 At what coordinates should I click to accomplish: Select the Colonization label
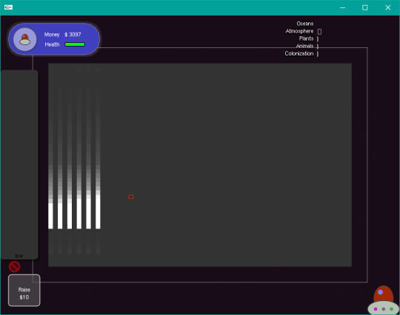(x=299, y=53)
